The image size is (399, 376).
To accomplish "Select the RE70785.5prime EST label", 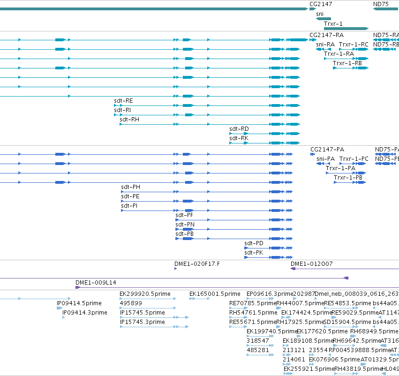I will coord(253,303).
